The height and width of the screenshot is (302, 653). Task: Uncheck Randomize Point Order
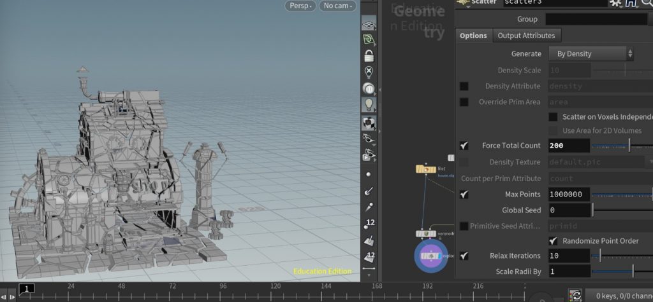(553, 241)
